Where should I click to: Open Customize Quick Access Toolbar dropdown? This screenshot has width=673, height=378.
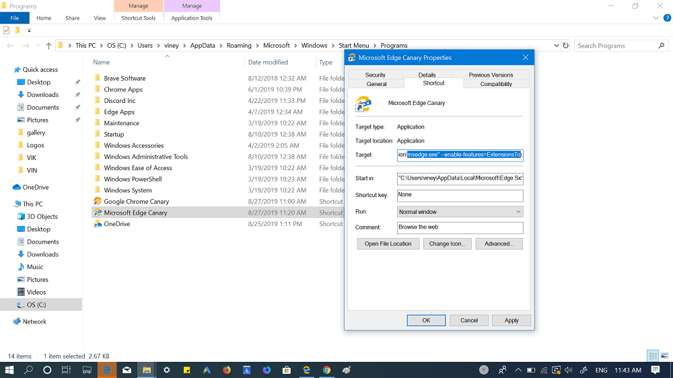point(29,30)
